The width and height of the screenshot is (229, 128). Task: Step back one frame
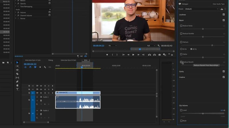128,55
